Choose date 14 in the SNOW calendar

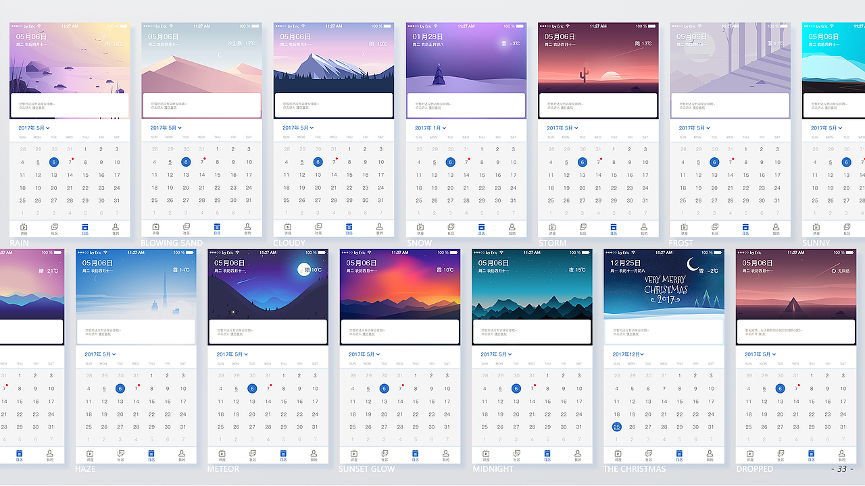[466, 175]
